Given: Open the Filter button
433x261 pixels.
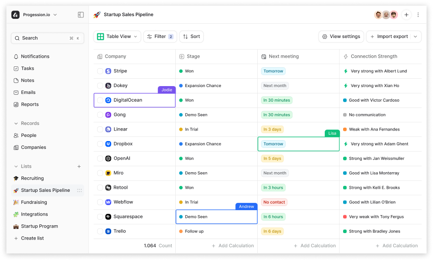Looking at the screenshot, I should click(x=160, y=36).
